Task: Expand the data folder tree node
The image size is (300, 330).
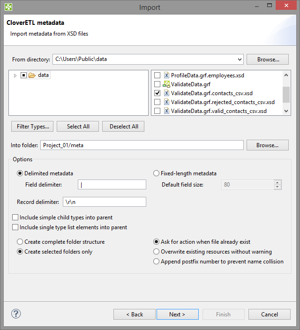Action: coord(15,75)
